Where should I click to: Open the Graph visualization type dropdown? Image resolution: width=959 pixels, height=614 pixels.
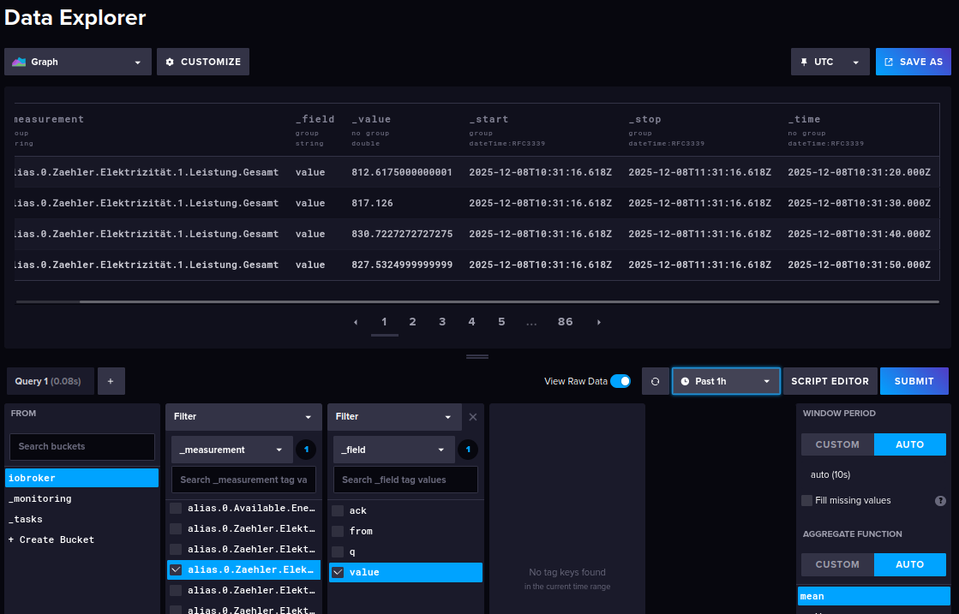[x=78, y=62]
